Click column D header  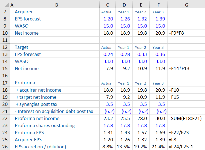point(124,5)
